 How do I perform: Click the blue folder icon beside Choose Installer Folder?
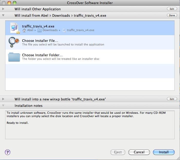pos(14,57)
